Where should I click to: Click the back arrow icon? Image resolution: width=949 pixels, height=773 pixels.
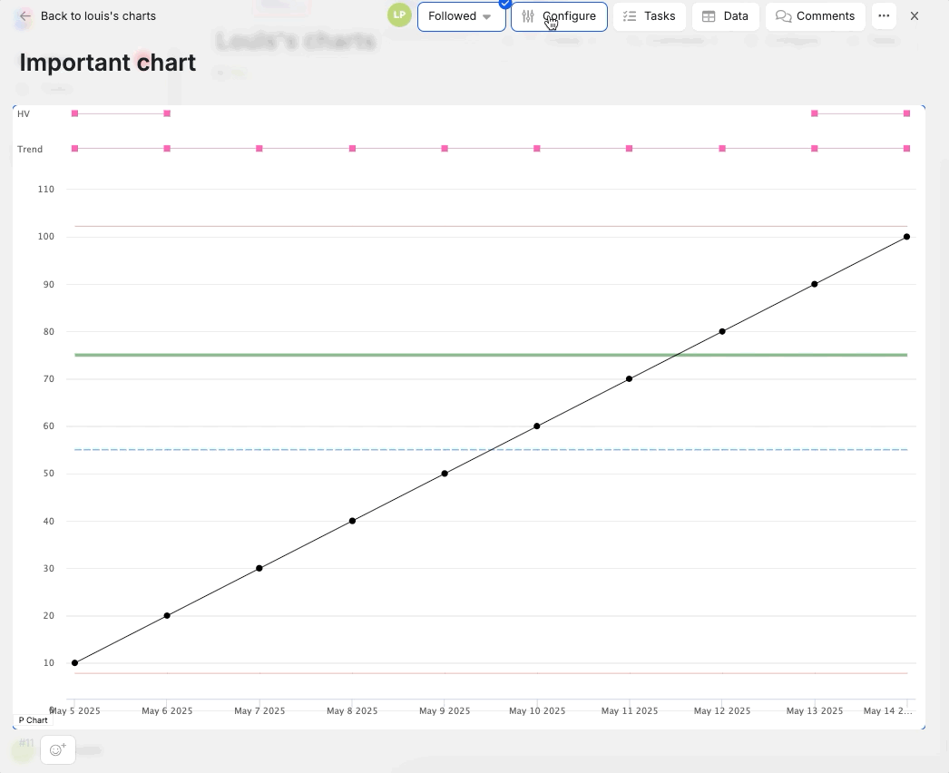click(x=25, y=16)
